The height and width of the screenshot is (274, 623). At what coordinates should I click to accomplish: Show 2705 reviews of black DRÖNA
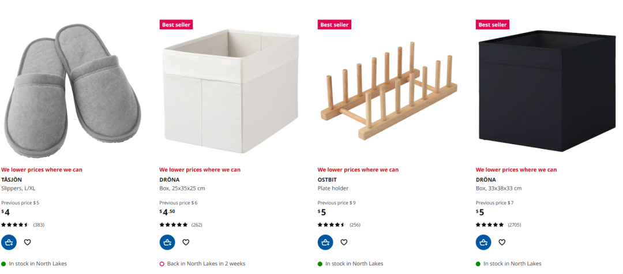pos(514,225)
